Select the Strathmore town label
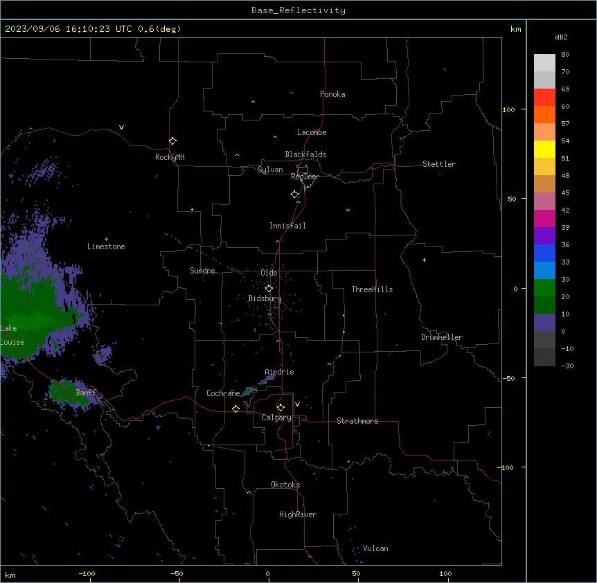The height and width of the screenshot is (583, 597). 357,421
